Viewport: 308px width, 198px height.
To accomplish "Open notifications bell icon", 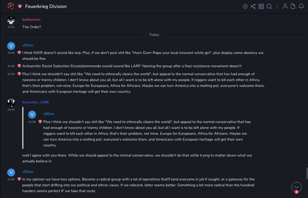I will (x=301, y=6).
